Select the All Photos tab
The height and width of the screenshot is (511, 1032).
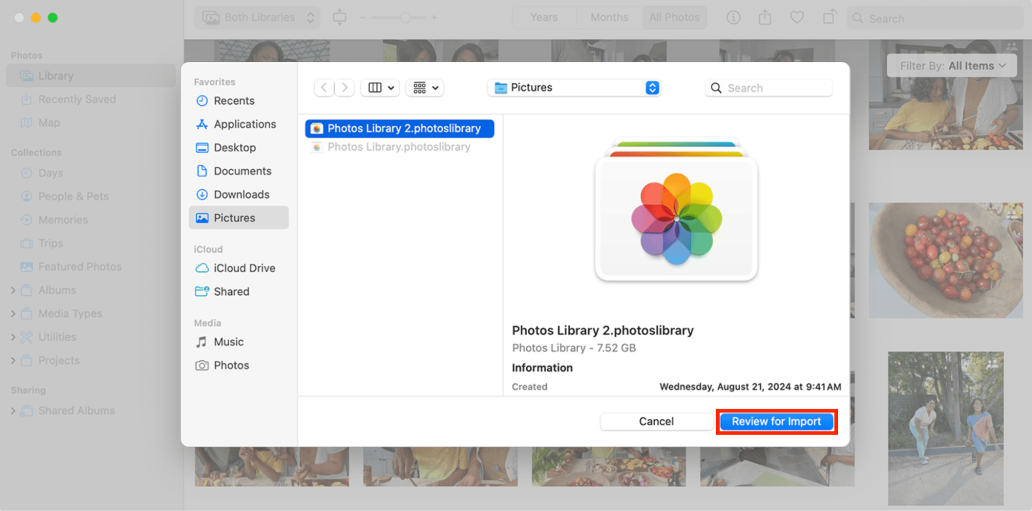coord(674,17)
